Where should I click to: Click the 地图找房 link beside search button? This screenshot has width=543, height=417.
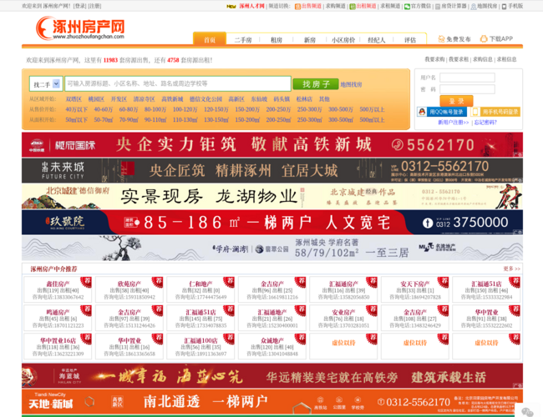coord(351,84)
